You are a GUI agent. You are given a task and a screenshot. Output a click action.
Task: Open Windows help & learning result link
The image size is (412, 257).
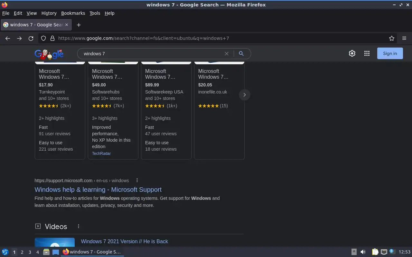(x=98, y=190)
